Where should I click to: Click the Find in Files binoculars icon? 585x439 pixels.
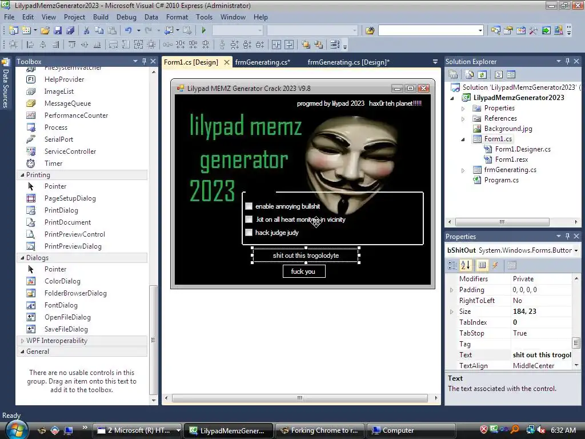(370, 30)
